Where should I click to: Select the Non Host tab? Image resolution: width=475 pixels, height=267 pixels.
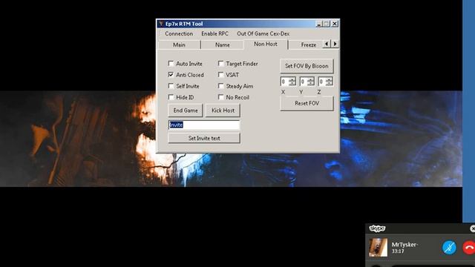pyautogui.click(x=266, y=44)
